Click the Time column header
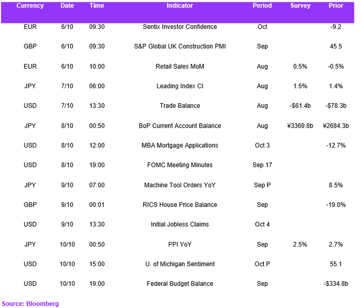The width and height of the screenshot is (362, 308). coord(97,6)
